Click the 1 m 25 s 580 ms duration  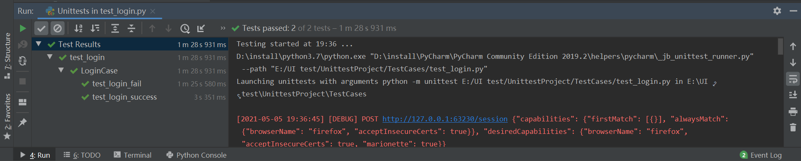tap(202, 84)
